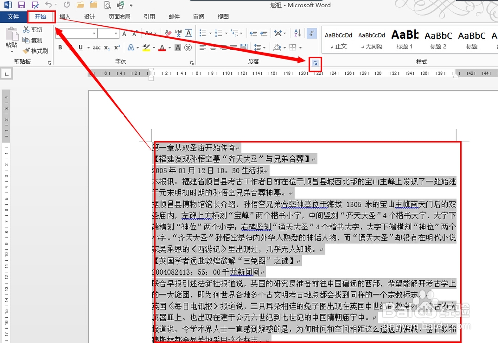The height and width of the screenshot is (343, 498).
Task: Toggle underline formatting
Action: (80, 47)
